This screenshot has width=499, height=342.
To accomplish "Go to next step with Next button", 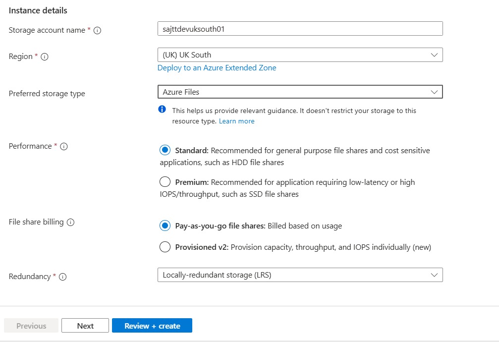I will [85, 326].
